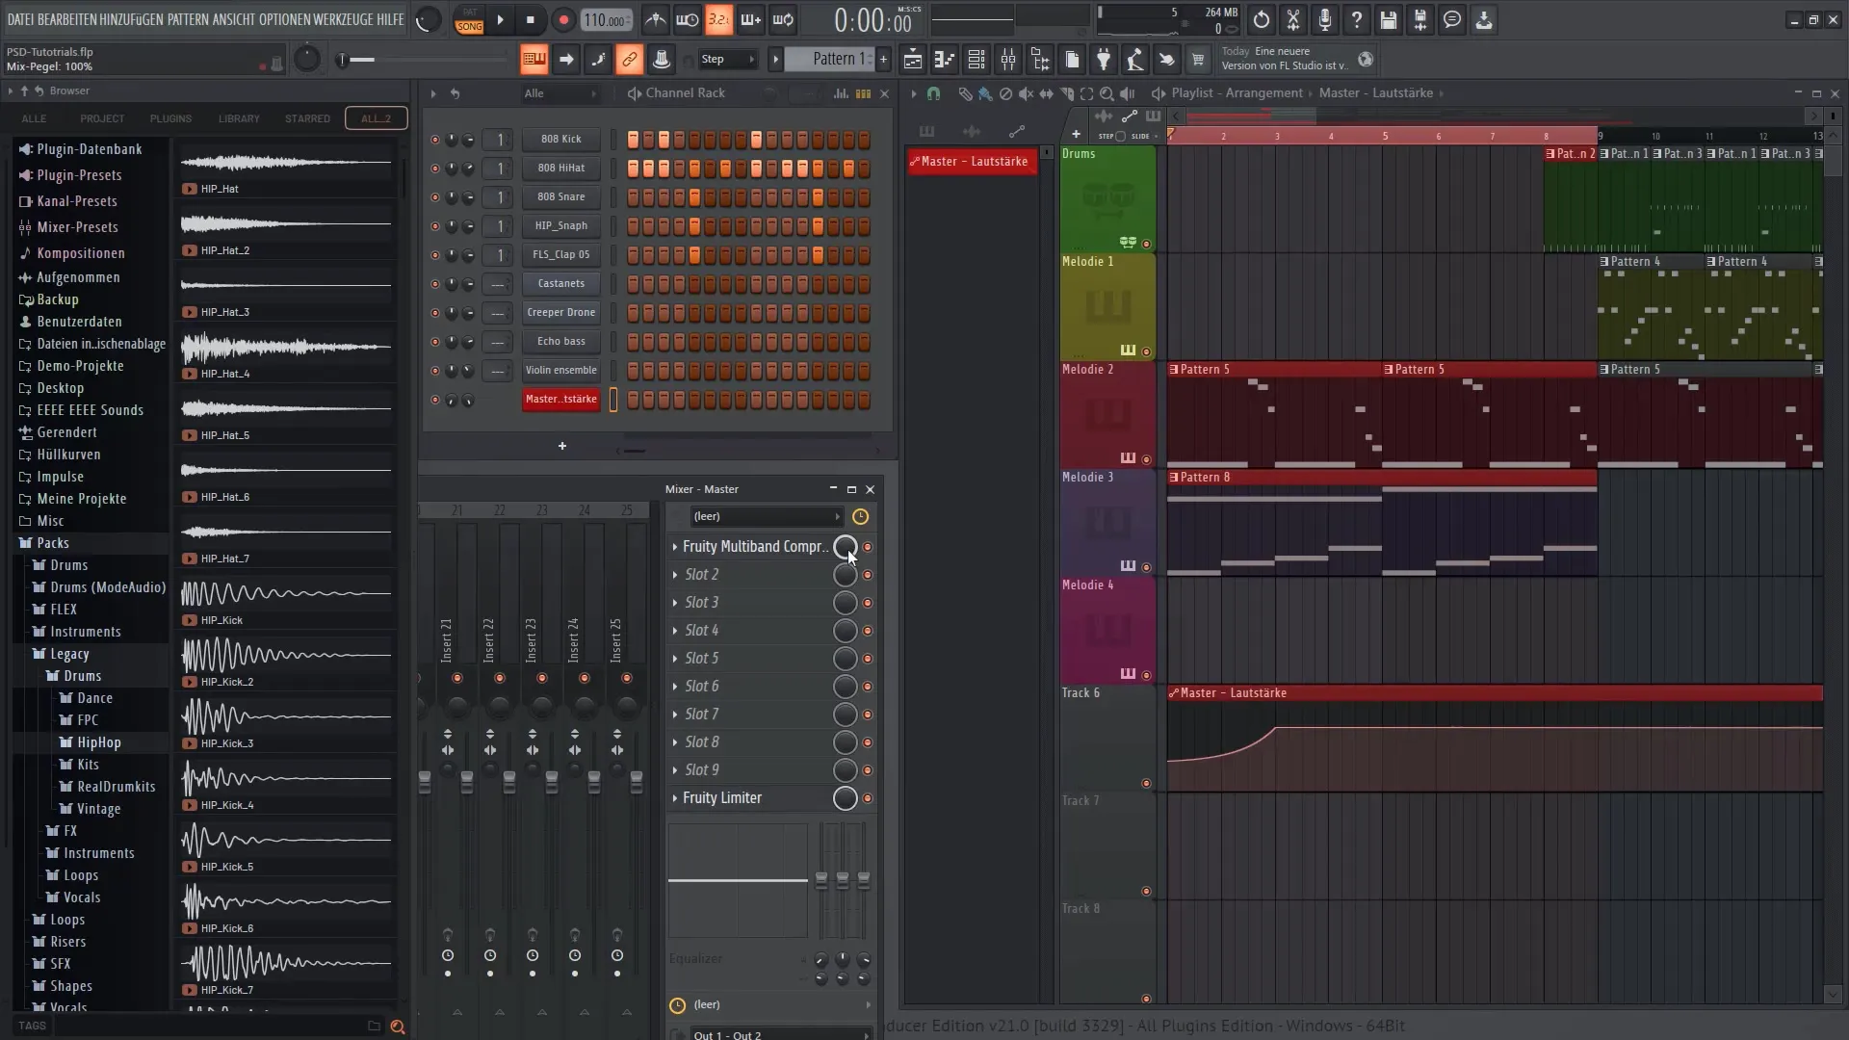Click the plug icon for plugin picker
The height and width of the screenshot is (1040, 1849).
pos(1104,60)
